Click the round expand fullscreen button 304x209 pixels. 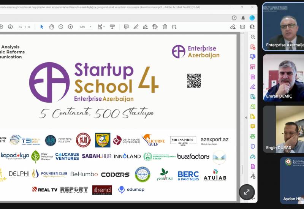click(247, 192)
